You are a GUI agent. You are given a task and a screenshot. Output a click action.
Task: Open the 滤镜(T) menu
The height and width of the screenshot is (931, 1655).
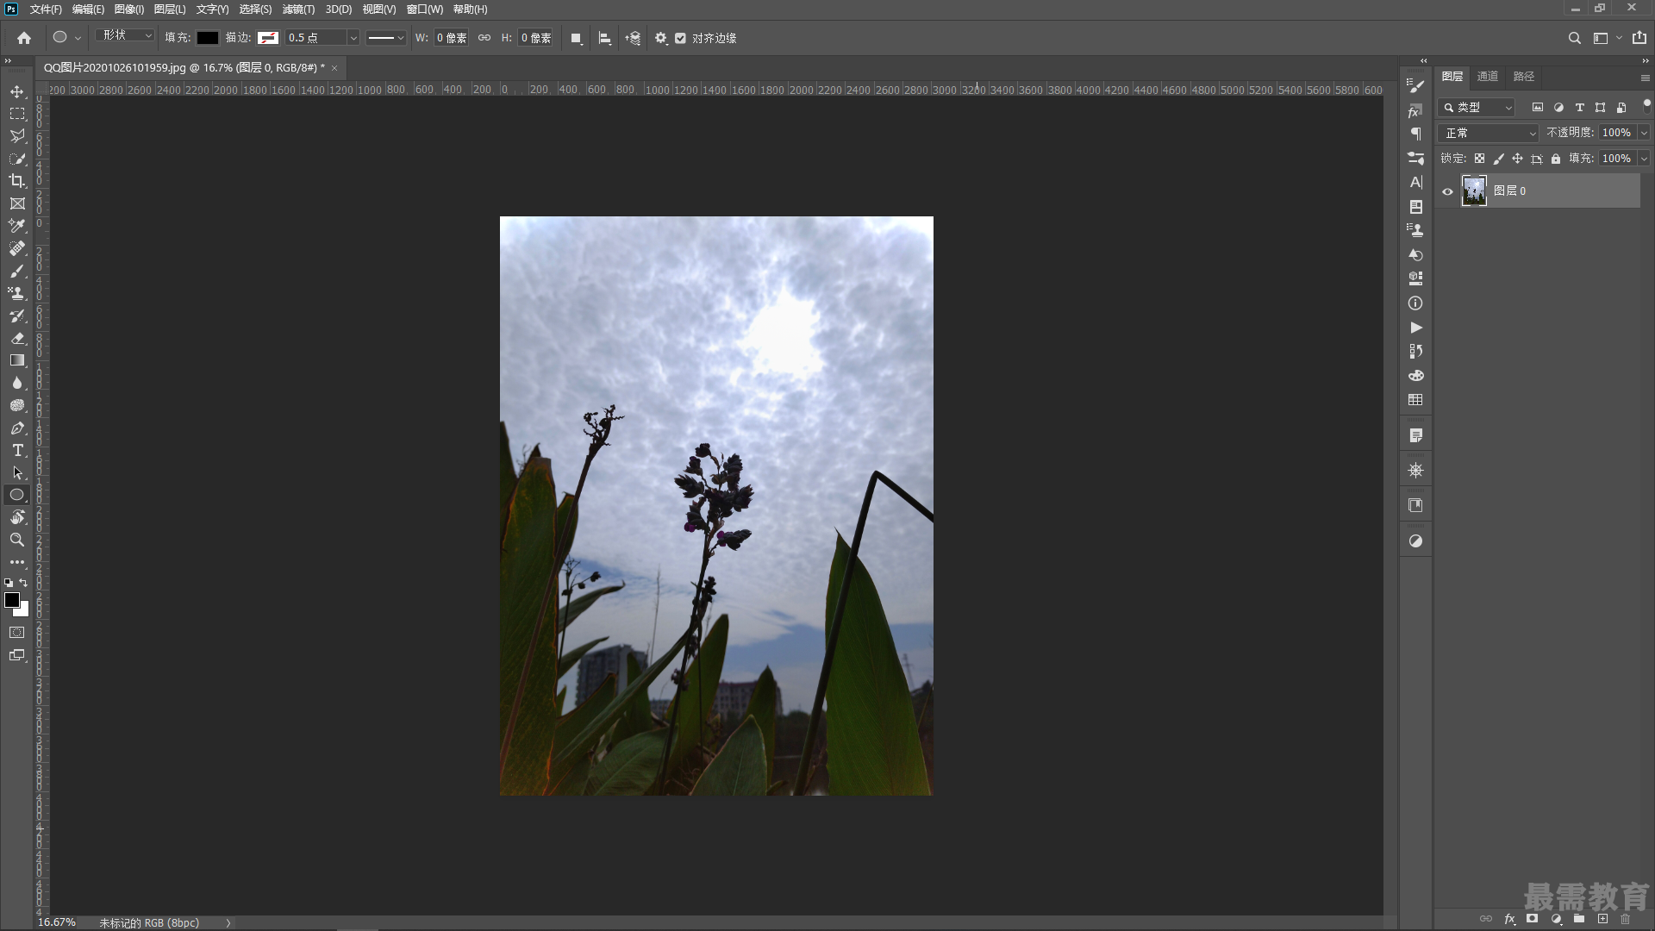coord(298,9)
